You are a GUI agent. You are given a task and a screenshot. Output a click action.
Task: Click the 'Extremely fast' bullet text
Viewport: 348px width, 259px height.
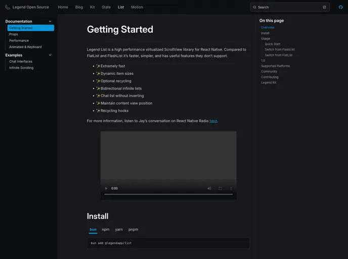point(113,66)
